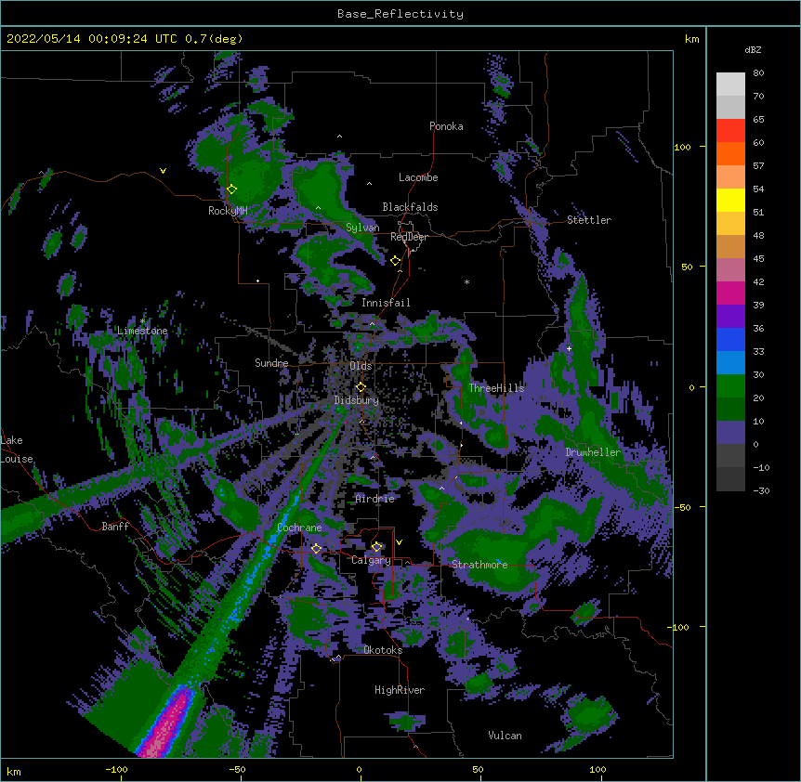The height and width of the screenshot is (782, 801).
Task: Select the 65 dBZ red swatch
Action: (730, 130)
